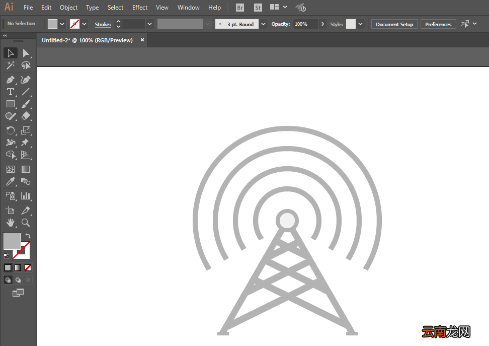
Task: Open Adobe Bridge via Br icon
Action: [240, 8]
